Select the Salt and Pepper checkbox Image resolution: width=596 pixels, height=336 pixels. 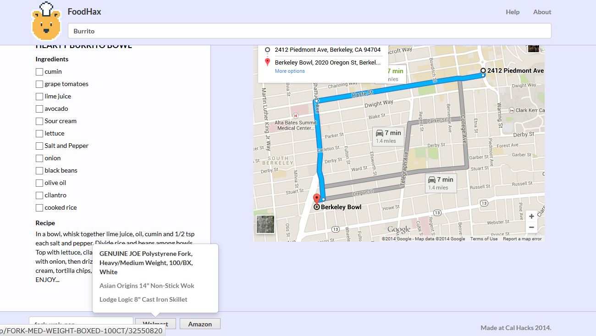pos(39,146)
